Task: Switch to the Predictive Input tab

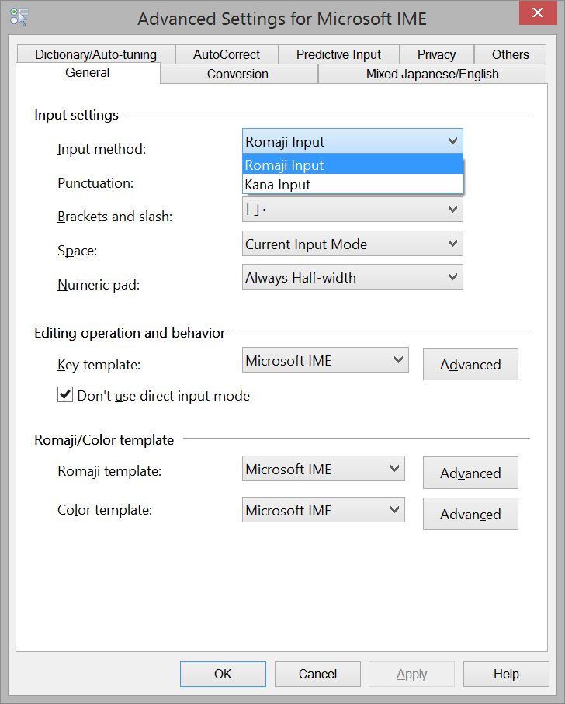Action: [338, 54]
